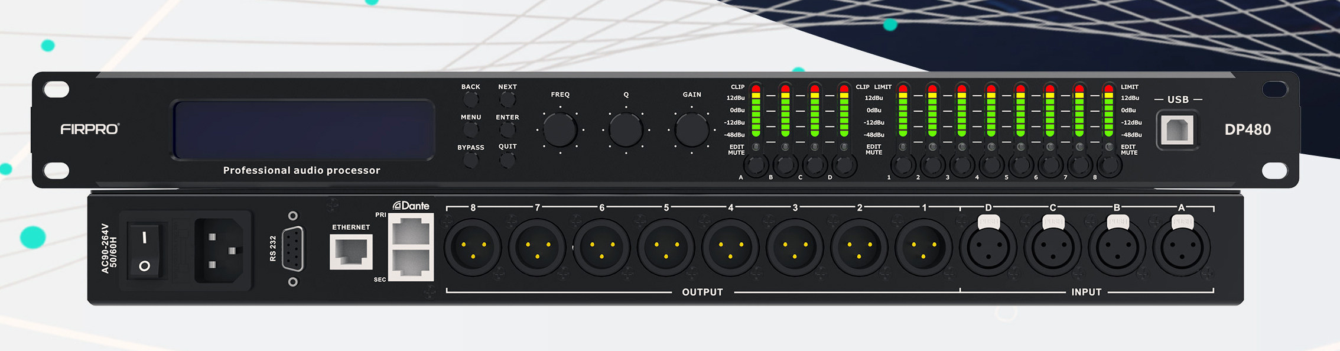Toggle edit/mute button for output 5

point(1021,166)
